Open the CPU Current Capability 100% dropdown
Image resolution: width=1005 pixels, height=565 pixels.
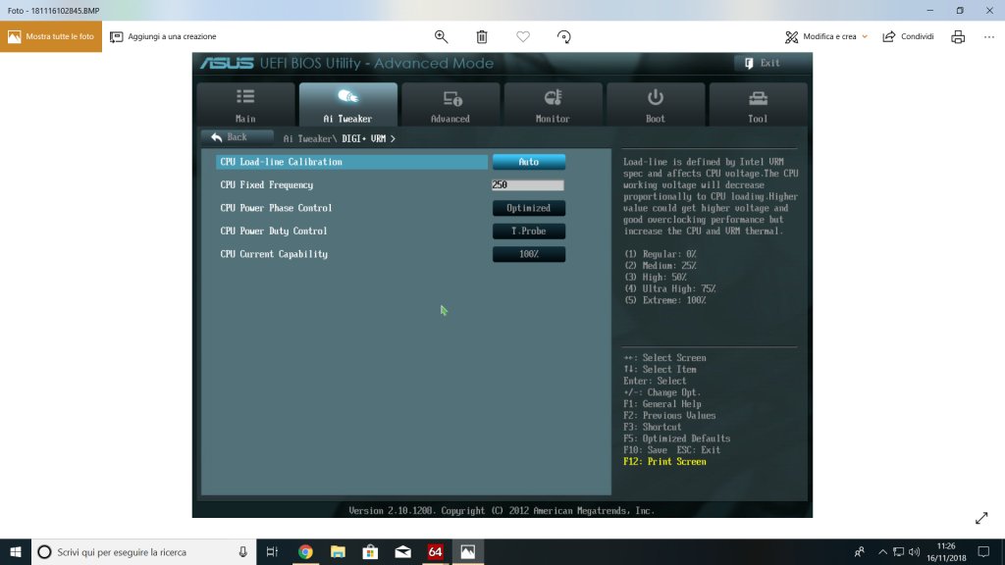(529, 254)
